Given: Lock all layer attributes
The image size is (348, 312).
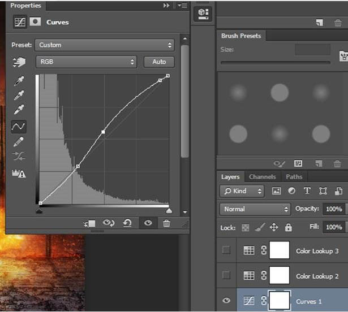Looking at the screenshot, I should [x=288, y=227].
